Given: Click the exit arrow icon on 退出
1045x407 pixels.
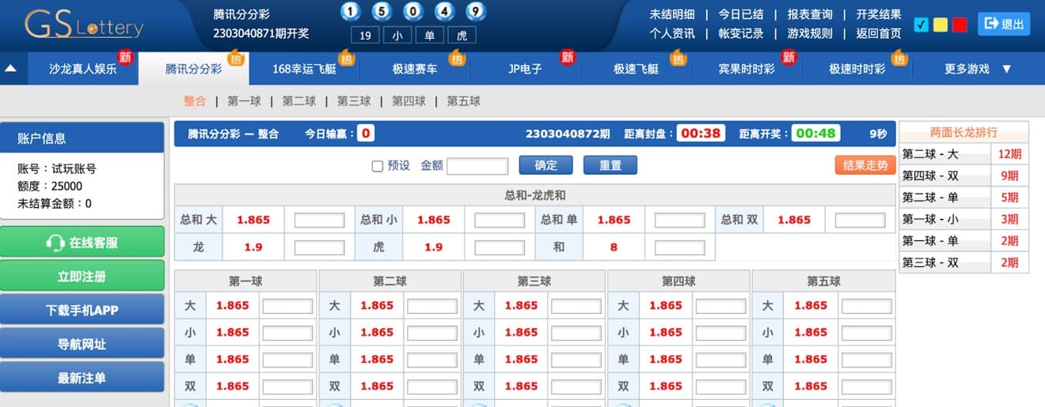Looking at the screenshot, I should pyautogui.click(x=991, y=24).
